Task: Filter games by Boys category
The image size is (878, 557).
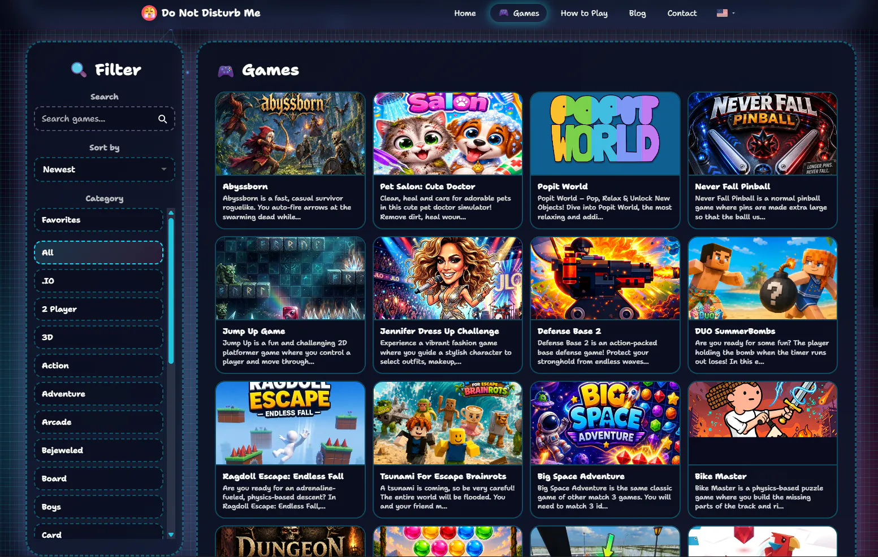Action: (x=99, y=507)
